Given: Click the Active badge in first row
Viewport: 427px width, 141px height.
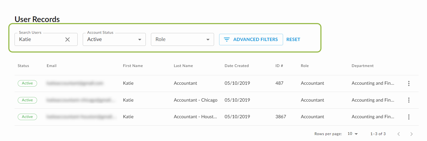Looking at the screenshot, I should point(27,83).
